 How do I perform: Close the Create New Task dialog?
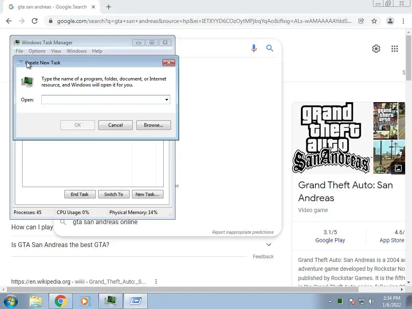pos(169,62)
